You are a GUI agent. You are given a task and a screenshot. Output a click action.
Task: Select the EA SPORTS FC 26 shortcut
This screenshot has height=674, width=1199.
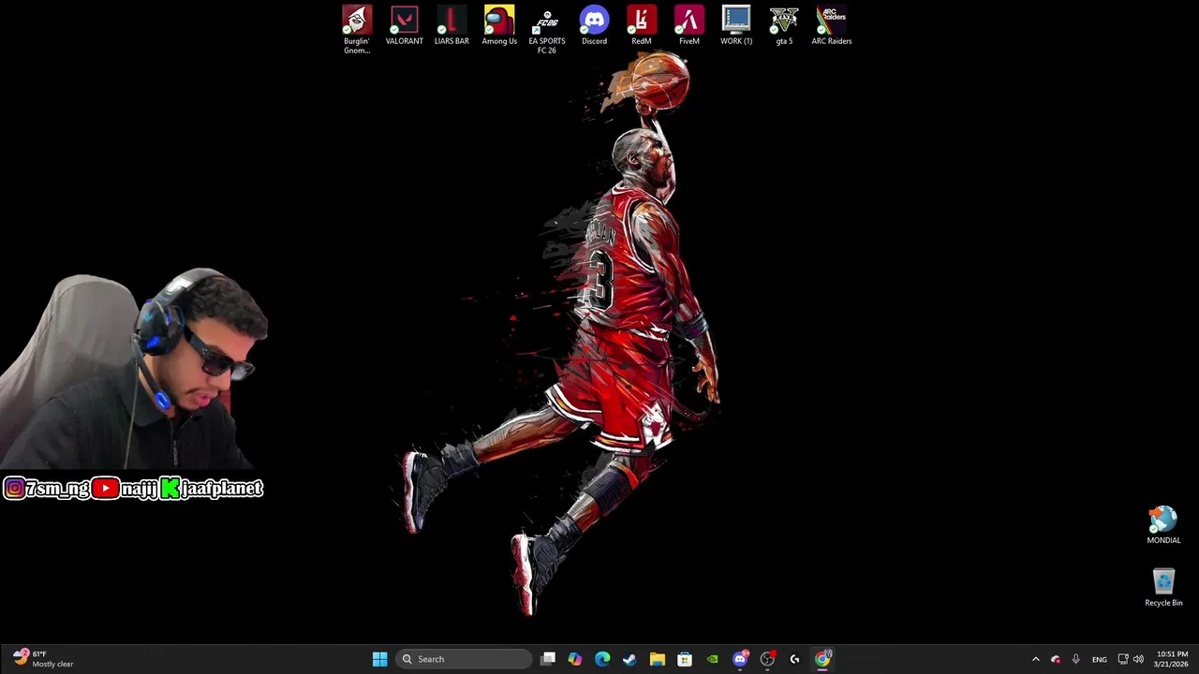pyautogui.click(x=547, y=30)
